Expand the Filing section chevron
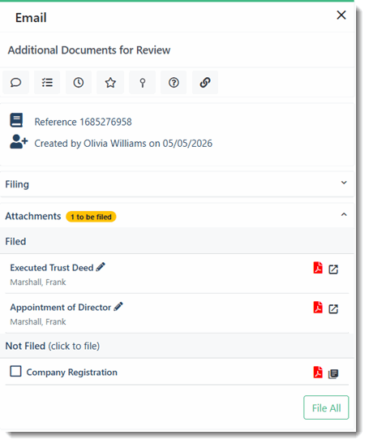Screen dimensions: 369x444 [344, 183]
